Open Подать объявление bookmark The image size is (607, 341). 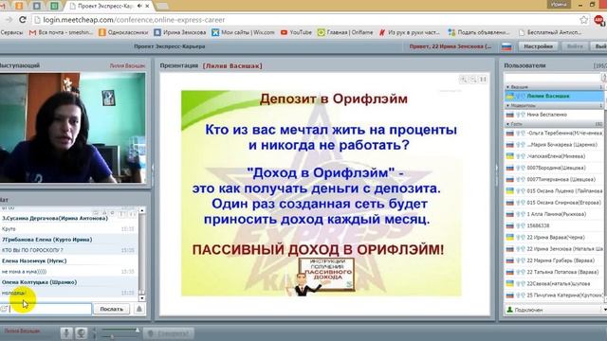(x=479, y=32)
